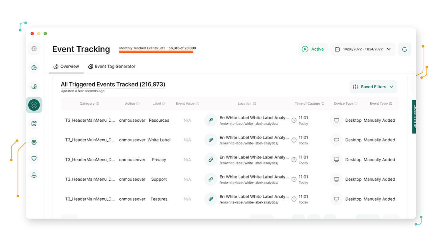This screenshot has width=440, height=247.
Task: Click filter icon beside Device Type header
Action: click(356, 104)
